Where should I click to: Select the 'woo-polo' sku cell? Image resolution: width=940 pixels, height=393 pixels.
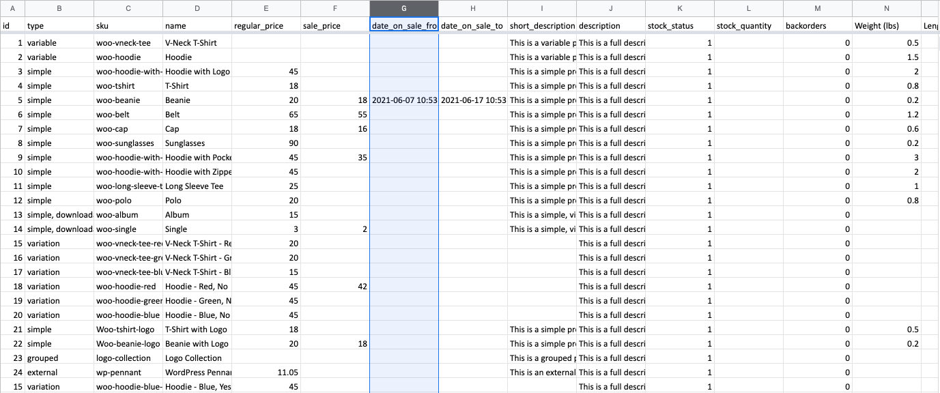coord(128,201)
